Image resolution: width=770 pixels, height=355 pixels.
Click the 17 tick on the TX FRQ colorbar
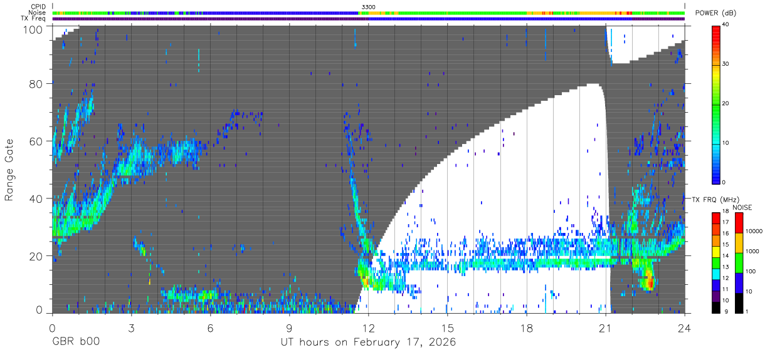[x=726, y=222]
